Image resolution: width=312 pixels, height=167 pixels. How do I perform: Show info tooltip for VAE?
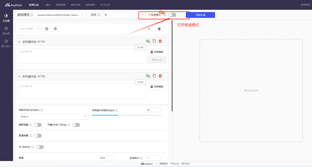point(99,15)
